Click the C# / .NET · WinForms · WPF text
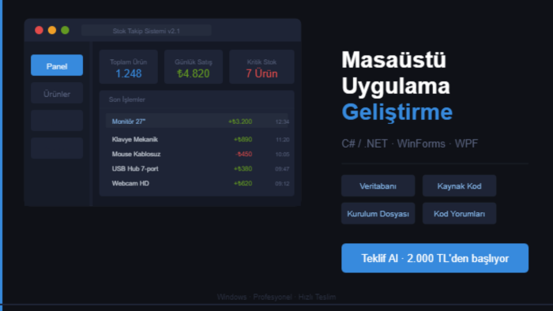 tap(409, 144)
